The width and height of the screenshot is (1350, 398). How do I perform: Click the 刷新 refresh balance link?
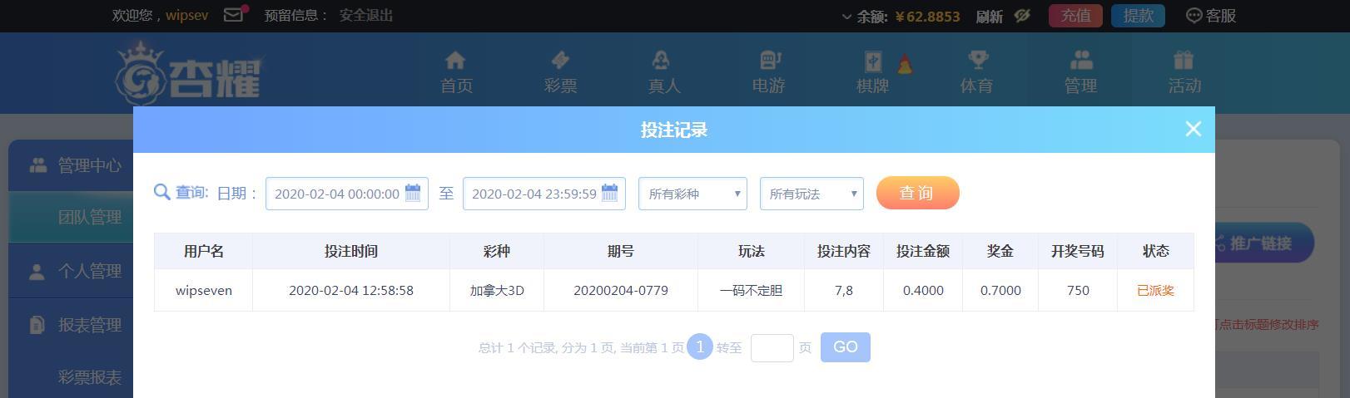pyautogui.click(x=989, y=17)
